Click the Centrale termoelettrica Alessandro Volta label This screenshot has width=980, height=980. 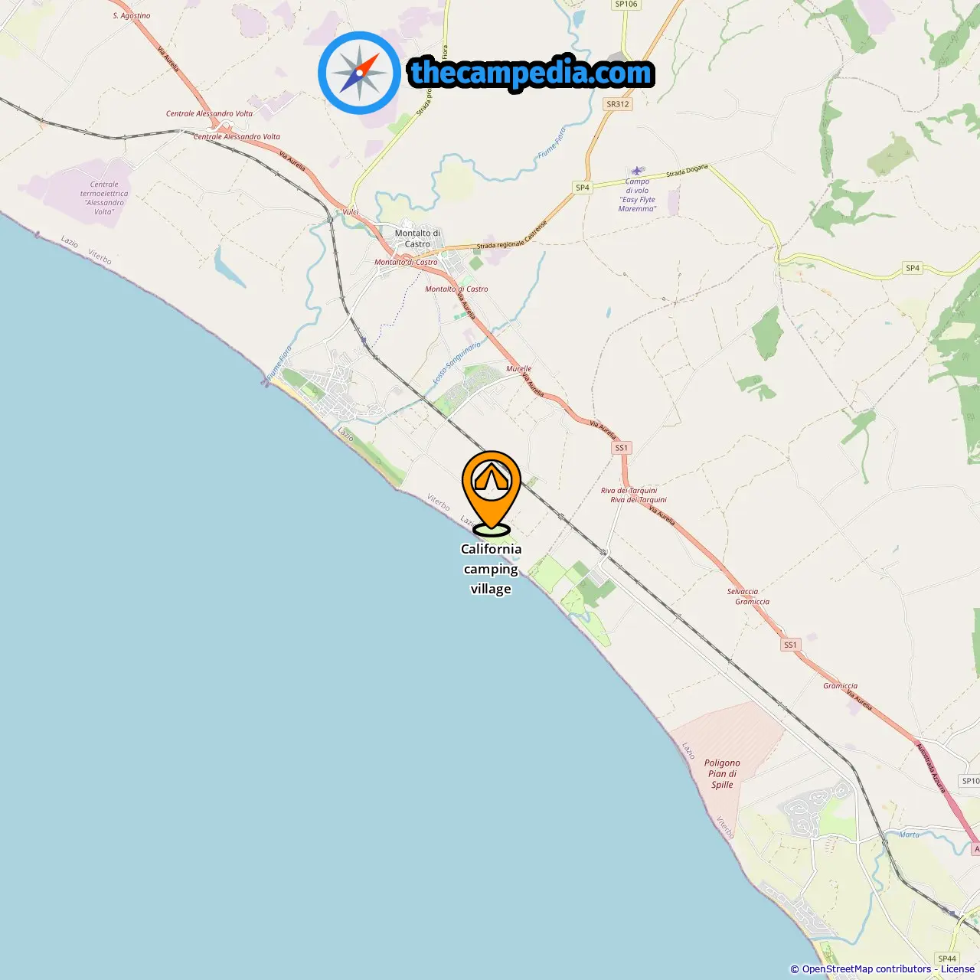(x=104, y=198)
